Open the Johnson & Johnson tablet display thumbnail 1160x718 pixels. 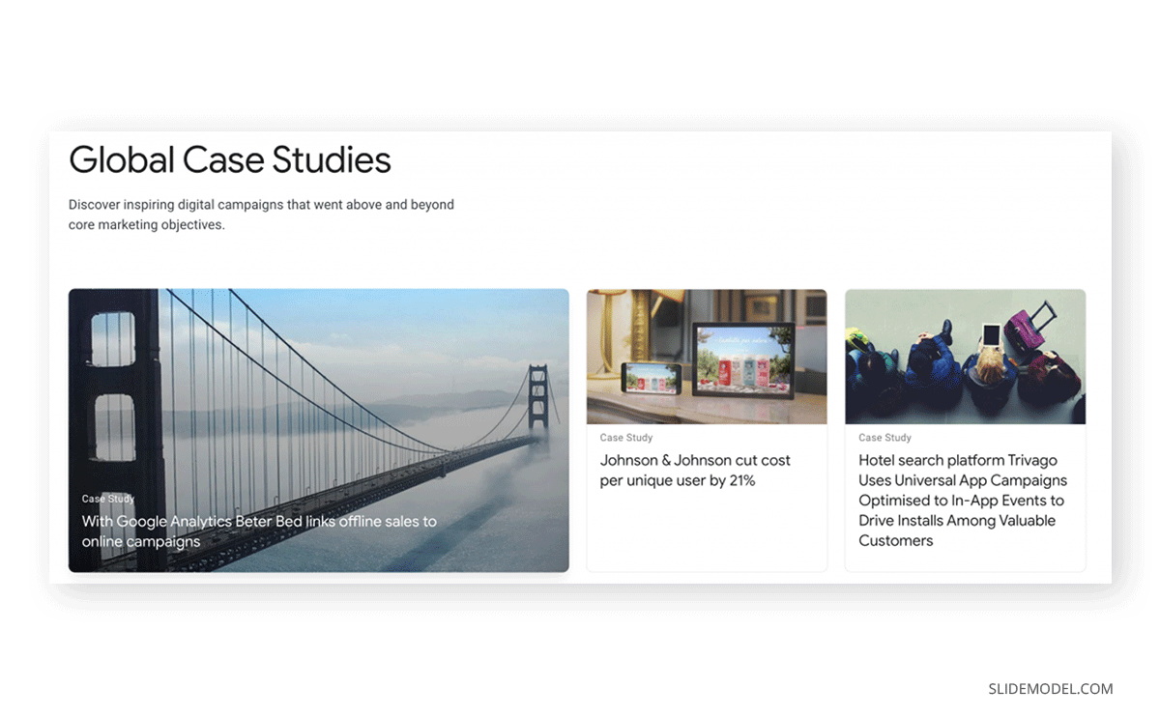point(707,357)
